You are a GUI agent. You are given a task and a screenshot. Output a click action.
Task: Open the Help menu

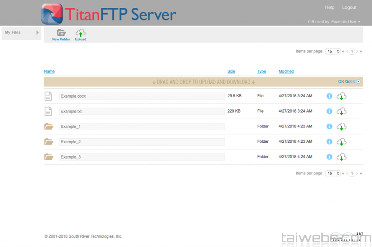tap(330, 7)
